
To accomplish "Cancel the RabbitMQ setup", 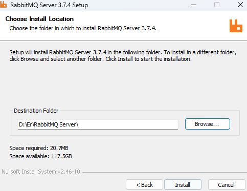I will coord(227,185).
